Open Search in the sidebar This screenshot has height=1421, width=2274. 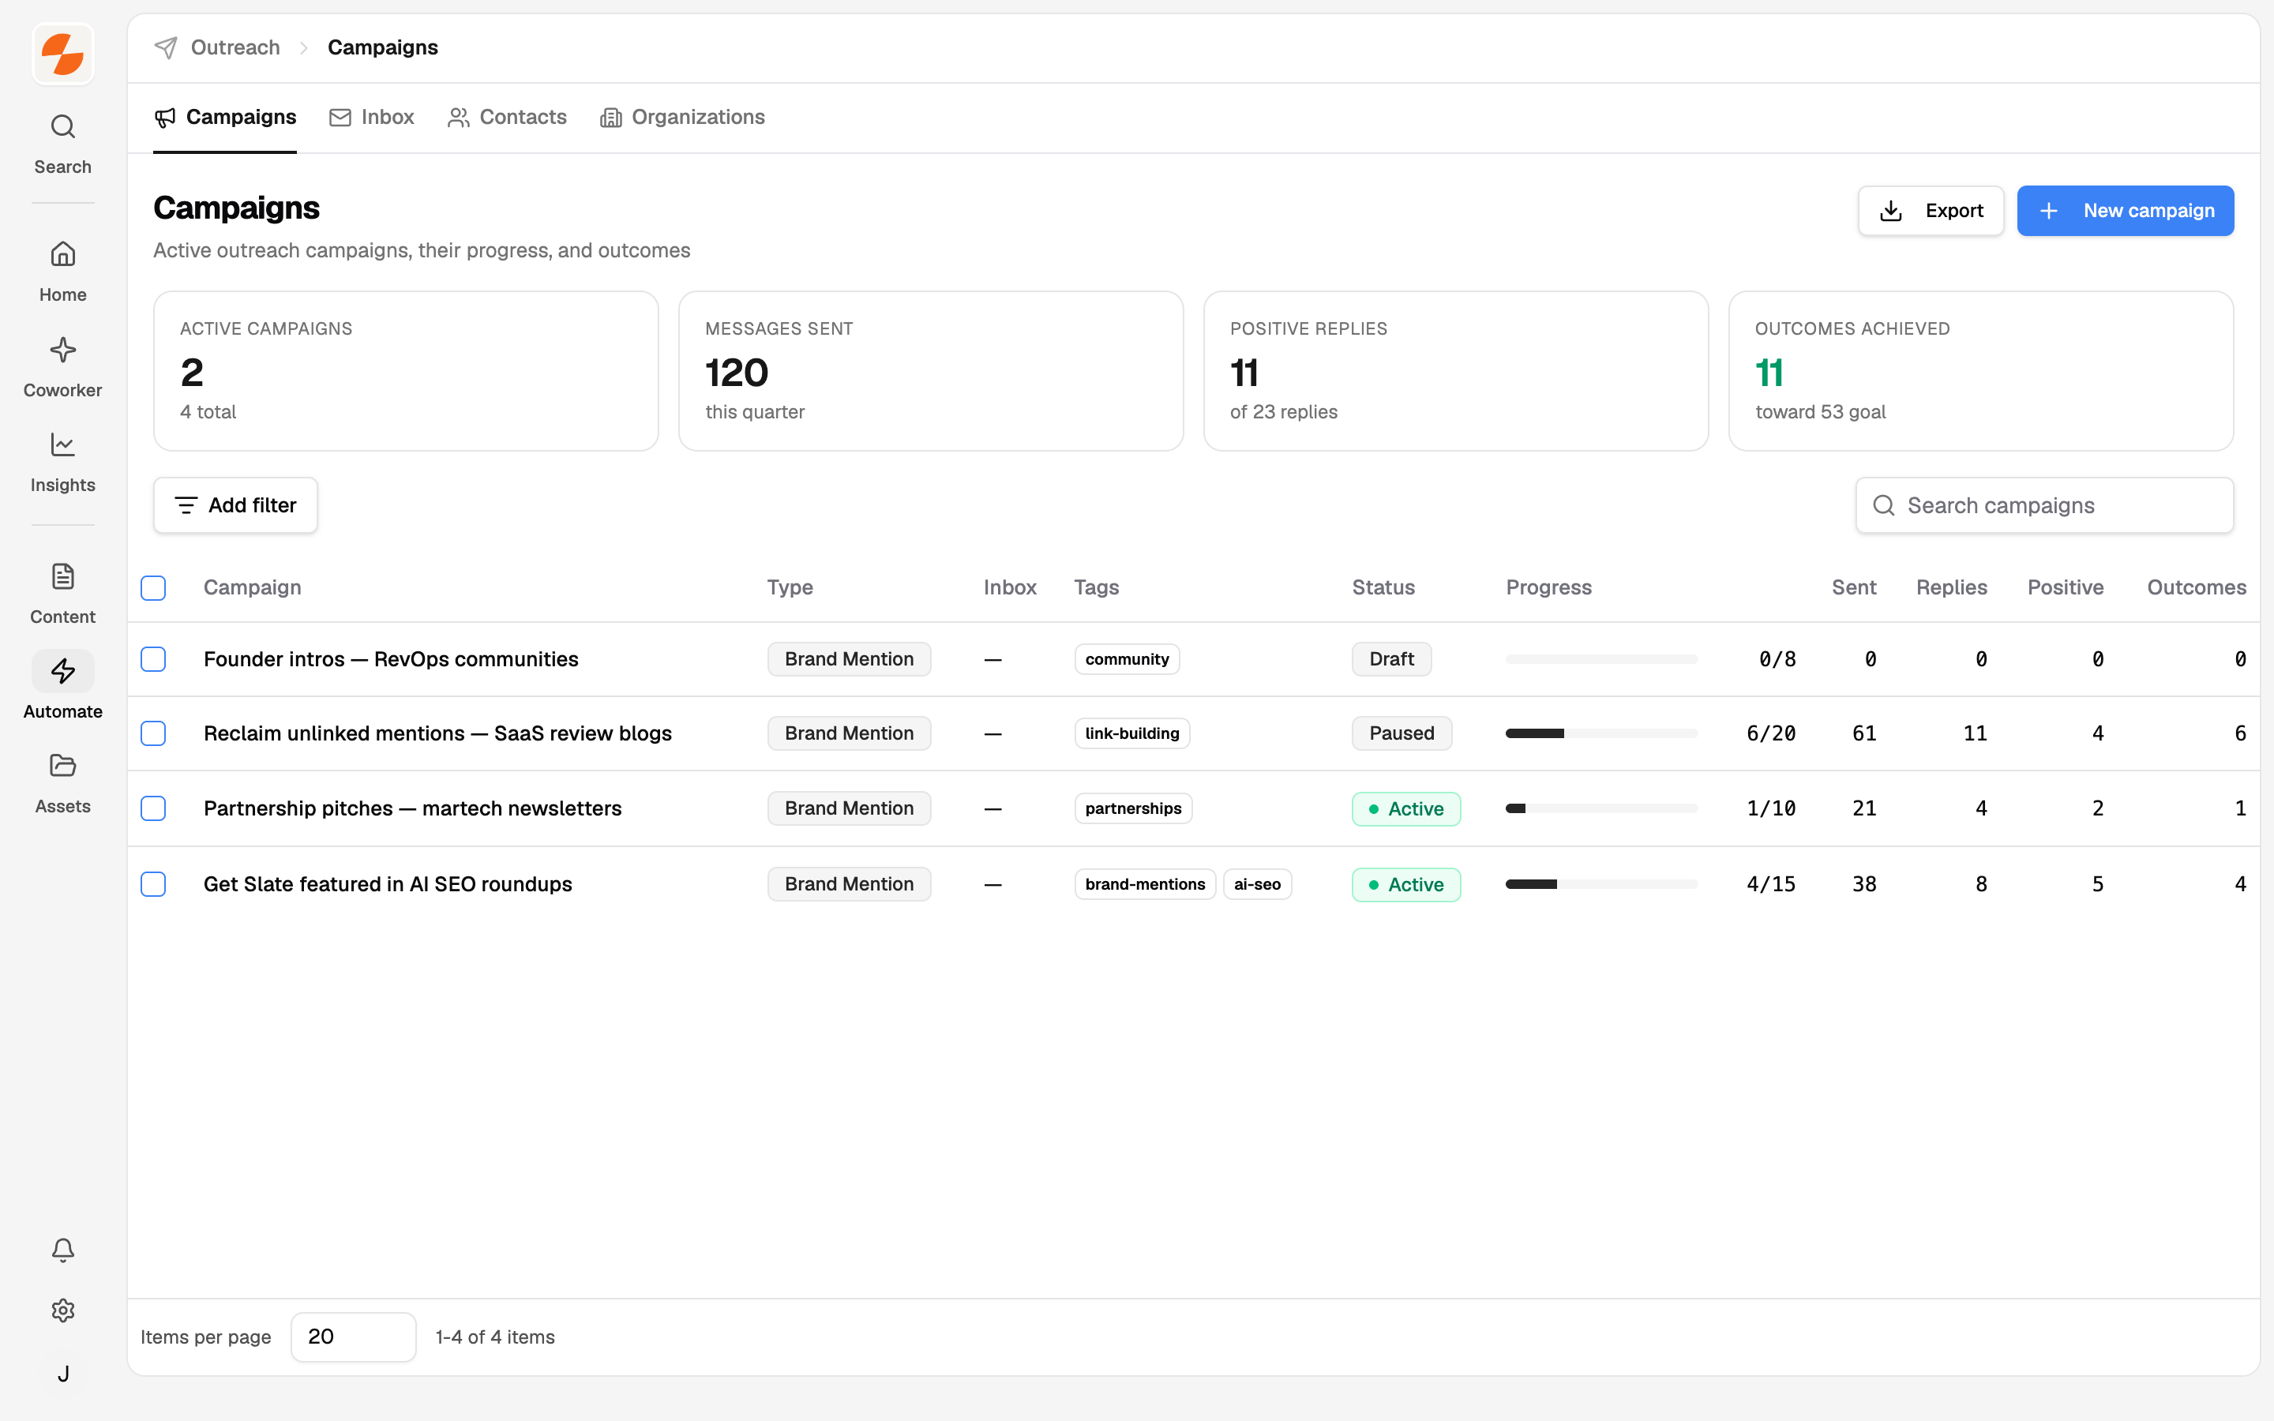(63, 144)
